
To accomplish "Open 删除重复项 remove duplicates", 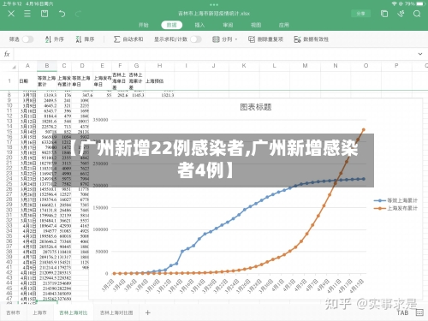I will (x=265, y=39).
